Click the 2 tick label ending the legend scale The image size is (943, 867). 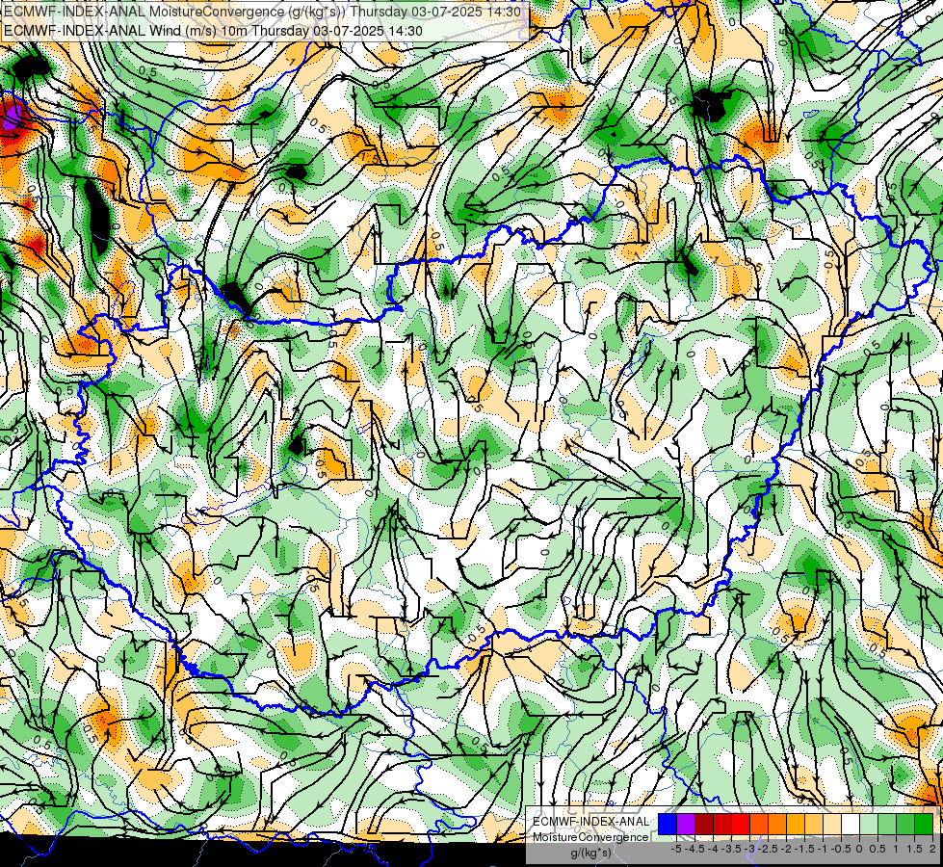coord(932,849)
